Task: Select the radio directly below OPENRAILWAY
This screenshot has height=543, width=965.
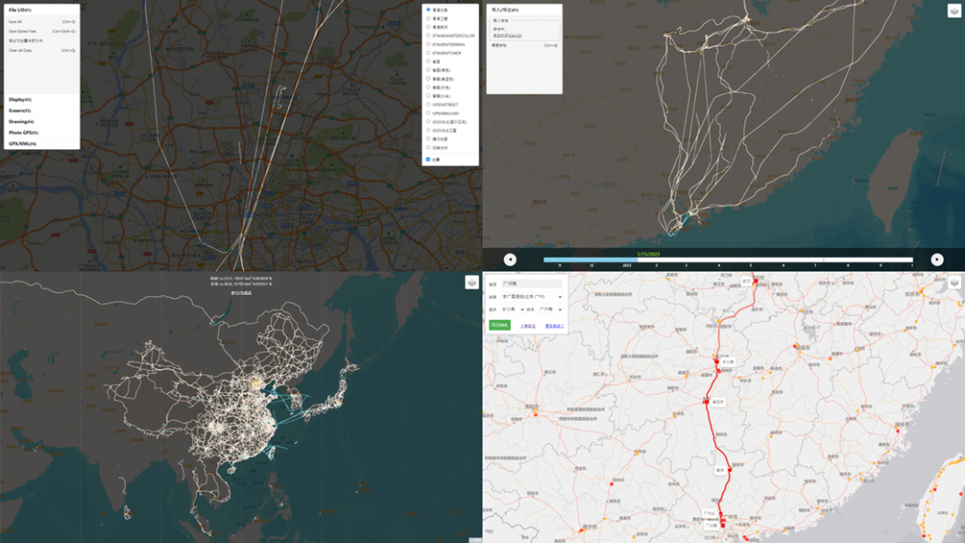Action: [428, 121]
